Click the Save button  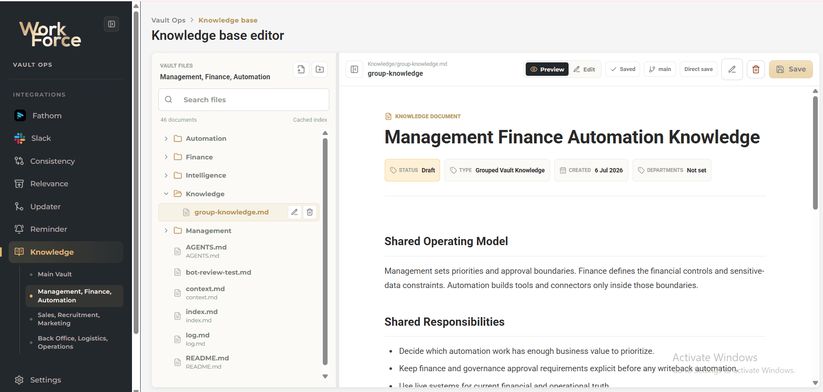coord(791,69)
